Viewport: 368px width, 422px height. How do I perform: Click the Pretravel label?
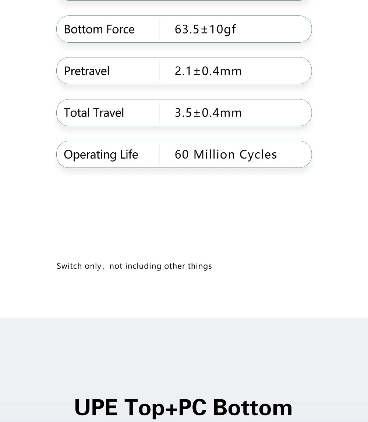pyautogui.click(x=86, y=71)
